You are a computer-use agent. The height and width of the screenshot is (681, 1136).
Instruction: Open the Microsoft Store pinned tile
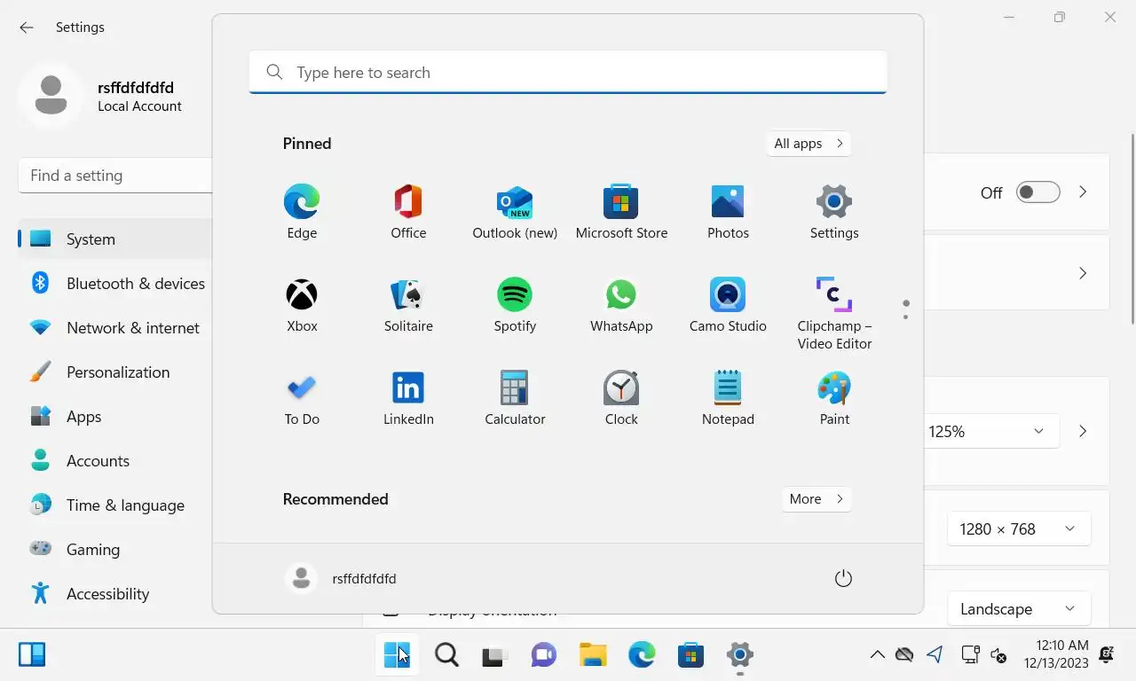click(x=621, y=212)
